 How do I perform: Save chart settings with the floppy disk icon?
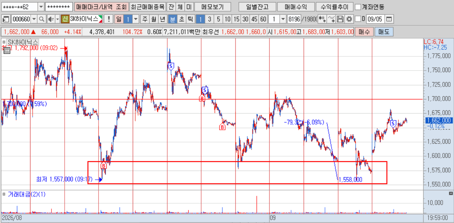click(x=340, y=19)
